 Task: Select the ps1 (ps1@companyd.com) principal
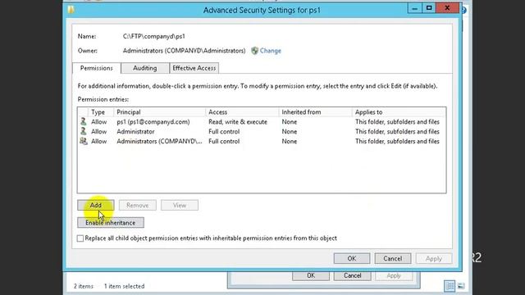(x=153, y=122)
